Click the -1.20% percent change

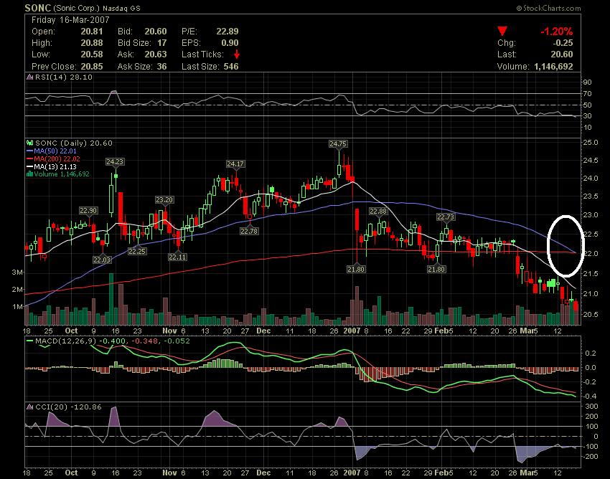(x=557, y=32)
